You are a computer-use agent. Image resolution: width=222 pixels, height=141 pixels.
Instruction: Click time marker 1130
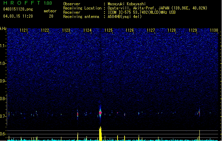tap(214, 30)
